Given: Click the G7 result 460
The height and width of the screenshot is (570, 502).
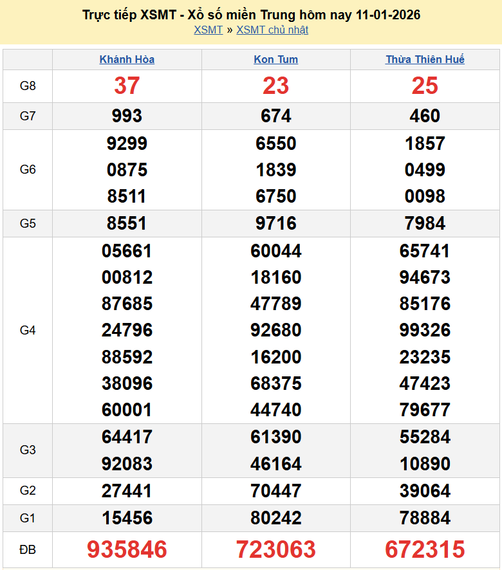Looking at the screenshot, I should 425,116.
